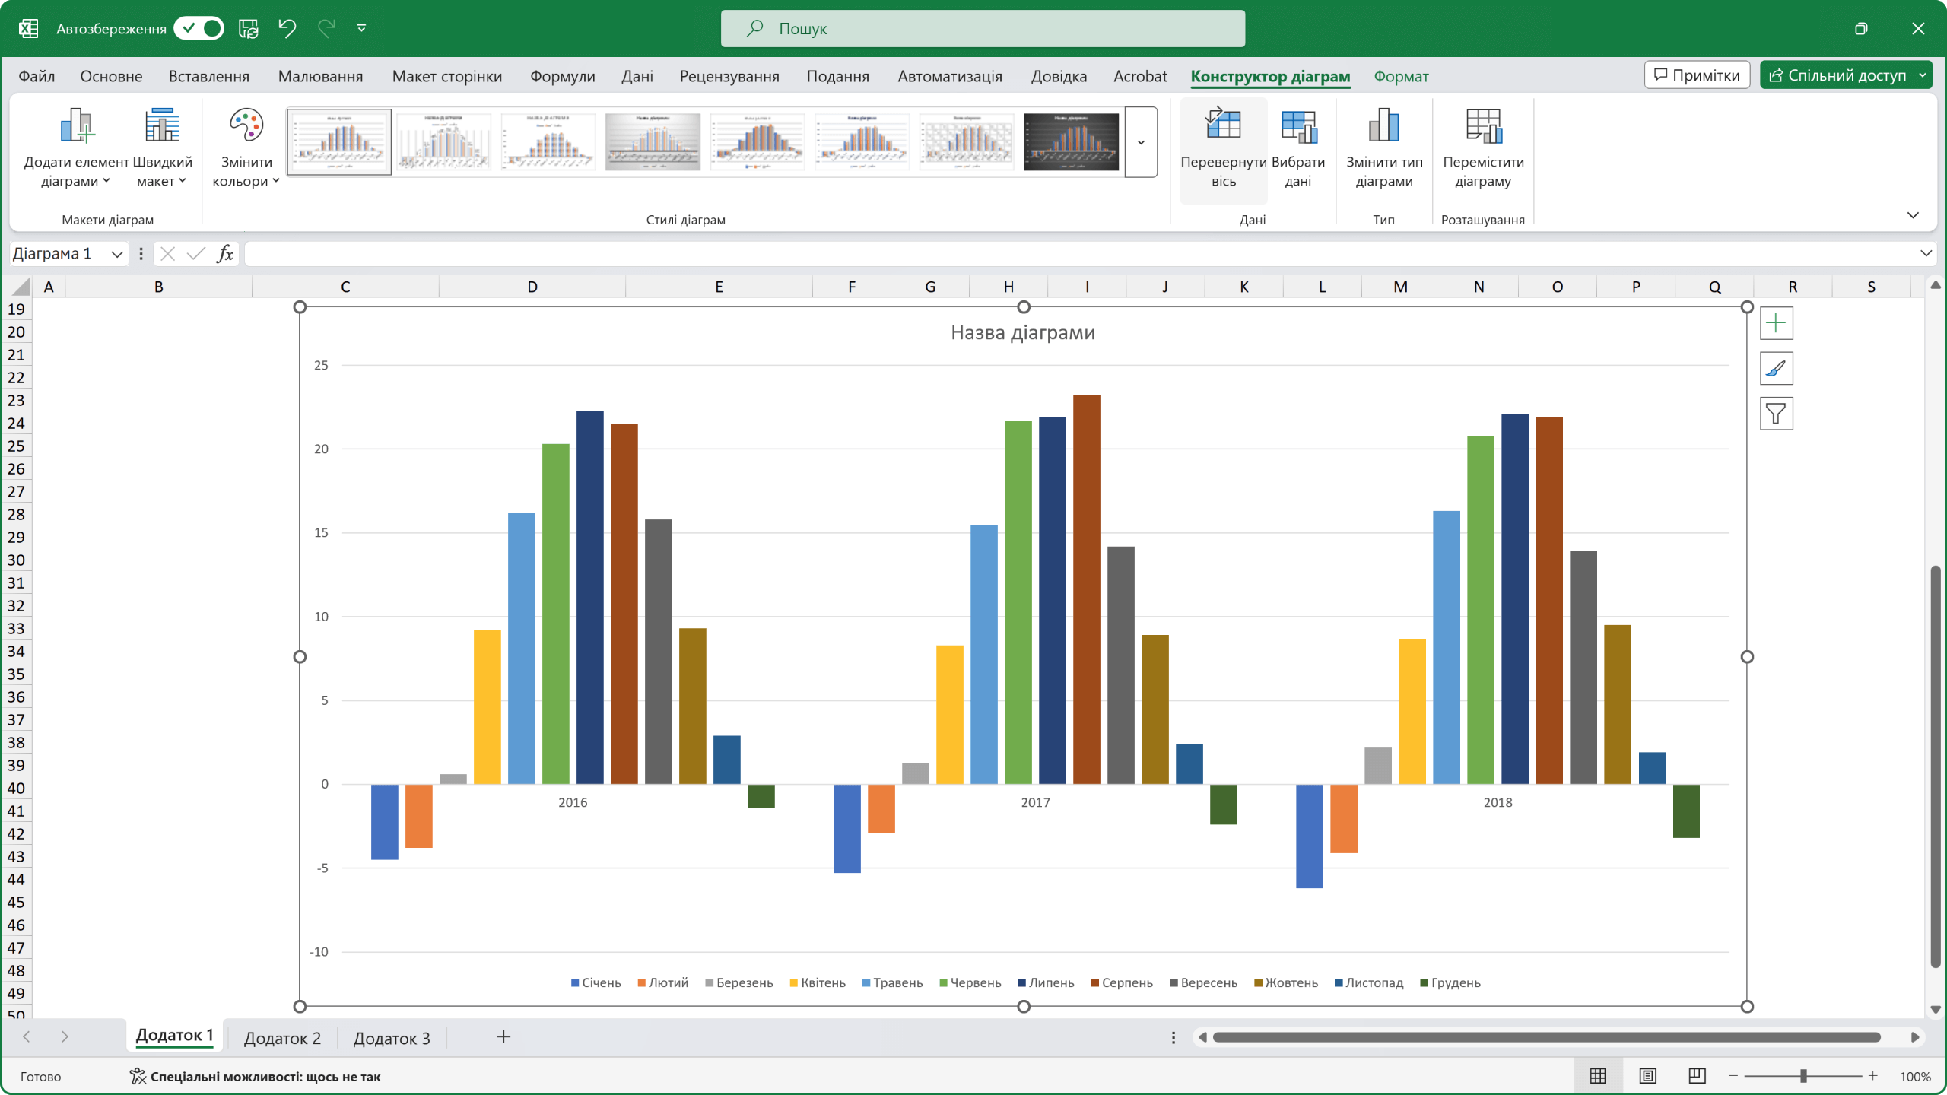Switch to the Формат ribbon tab
This screenshot has width=1947, height=1095.
click(x=1401, y=76)
